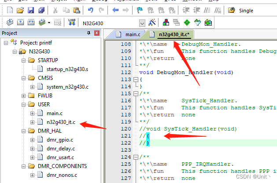Click the Stop build icon

pos(58,22)
